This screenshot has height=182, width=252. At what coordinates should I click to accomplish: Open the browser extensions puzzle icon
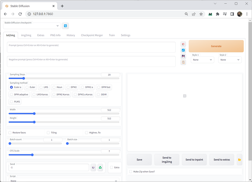click(217, 14)
